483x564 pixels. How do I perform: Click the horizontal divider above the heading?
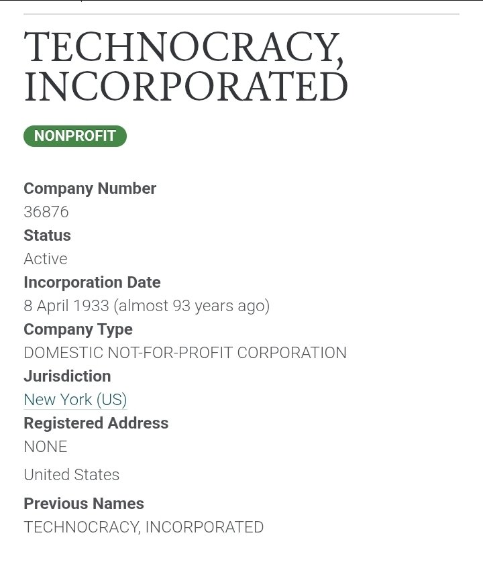pyautogui.click(x=241, y=14)
